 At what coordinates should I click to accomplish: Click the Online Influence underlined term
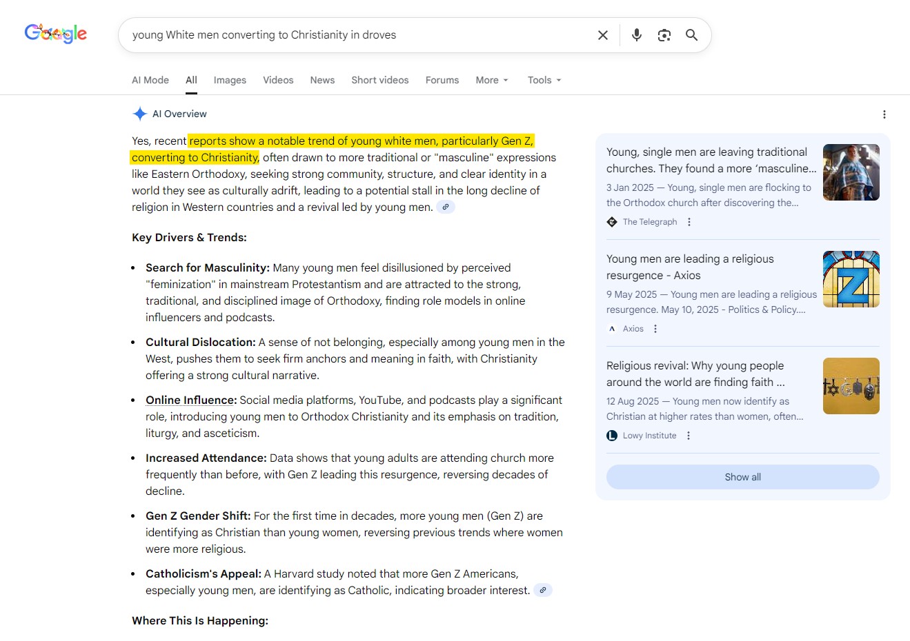pyautogui.click(x=191, y=400)
